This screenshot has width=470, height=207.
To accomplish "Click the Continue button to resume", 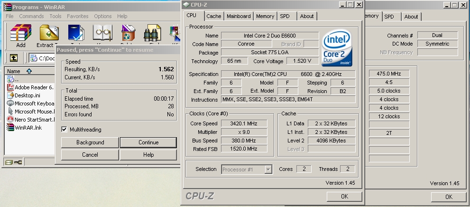I will tap(148, 142).
